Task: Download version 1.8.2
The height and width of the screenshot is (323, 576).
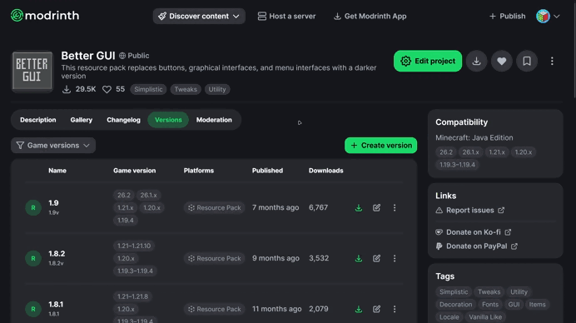Action: click(359, 259)
